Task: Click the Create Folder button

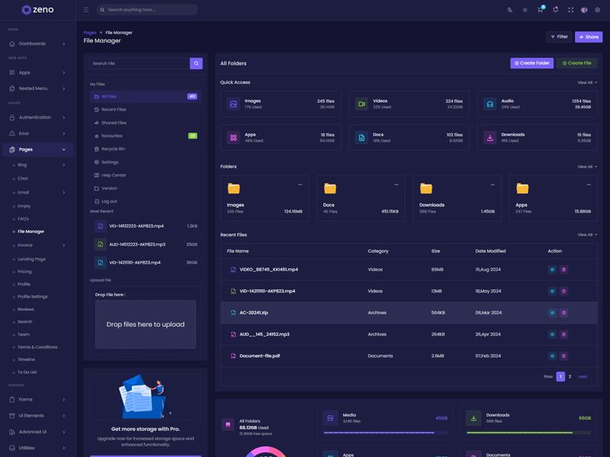Action: [531, 63]
